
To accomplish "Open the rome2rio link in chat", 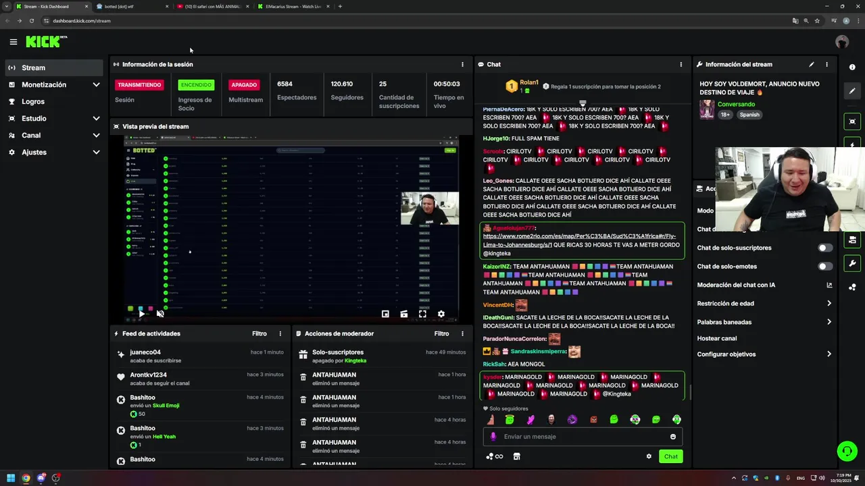I will coord(579,240).
